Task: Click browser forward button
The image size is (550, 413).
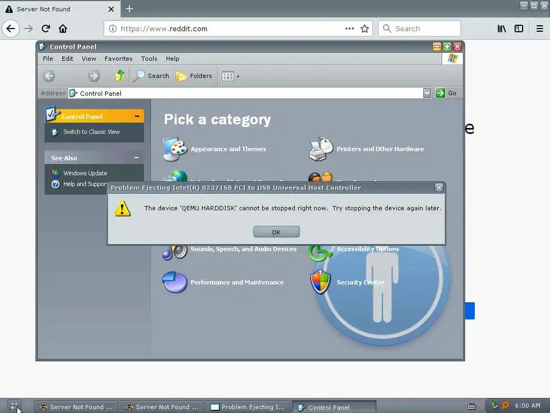Action: (x=28, y=29)
